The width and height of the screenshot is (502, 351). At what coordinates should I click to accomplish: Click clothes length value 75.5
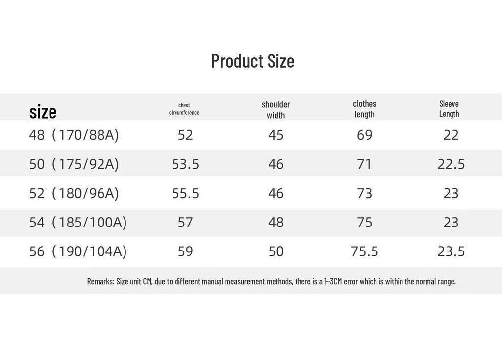365,251
